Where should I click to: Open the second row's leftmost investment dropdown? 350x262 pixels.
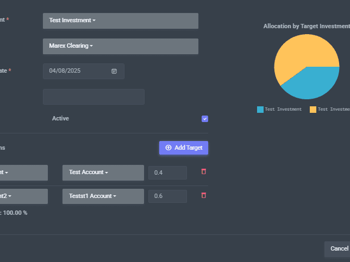pos(23,196)
